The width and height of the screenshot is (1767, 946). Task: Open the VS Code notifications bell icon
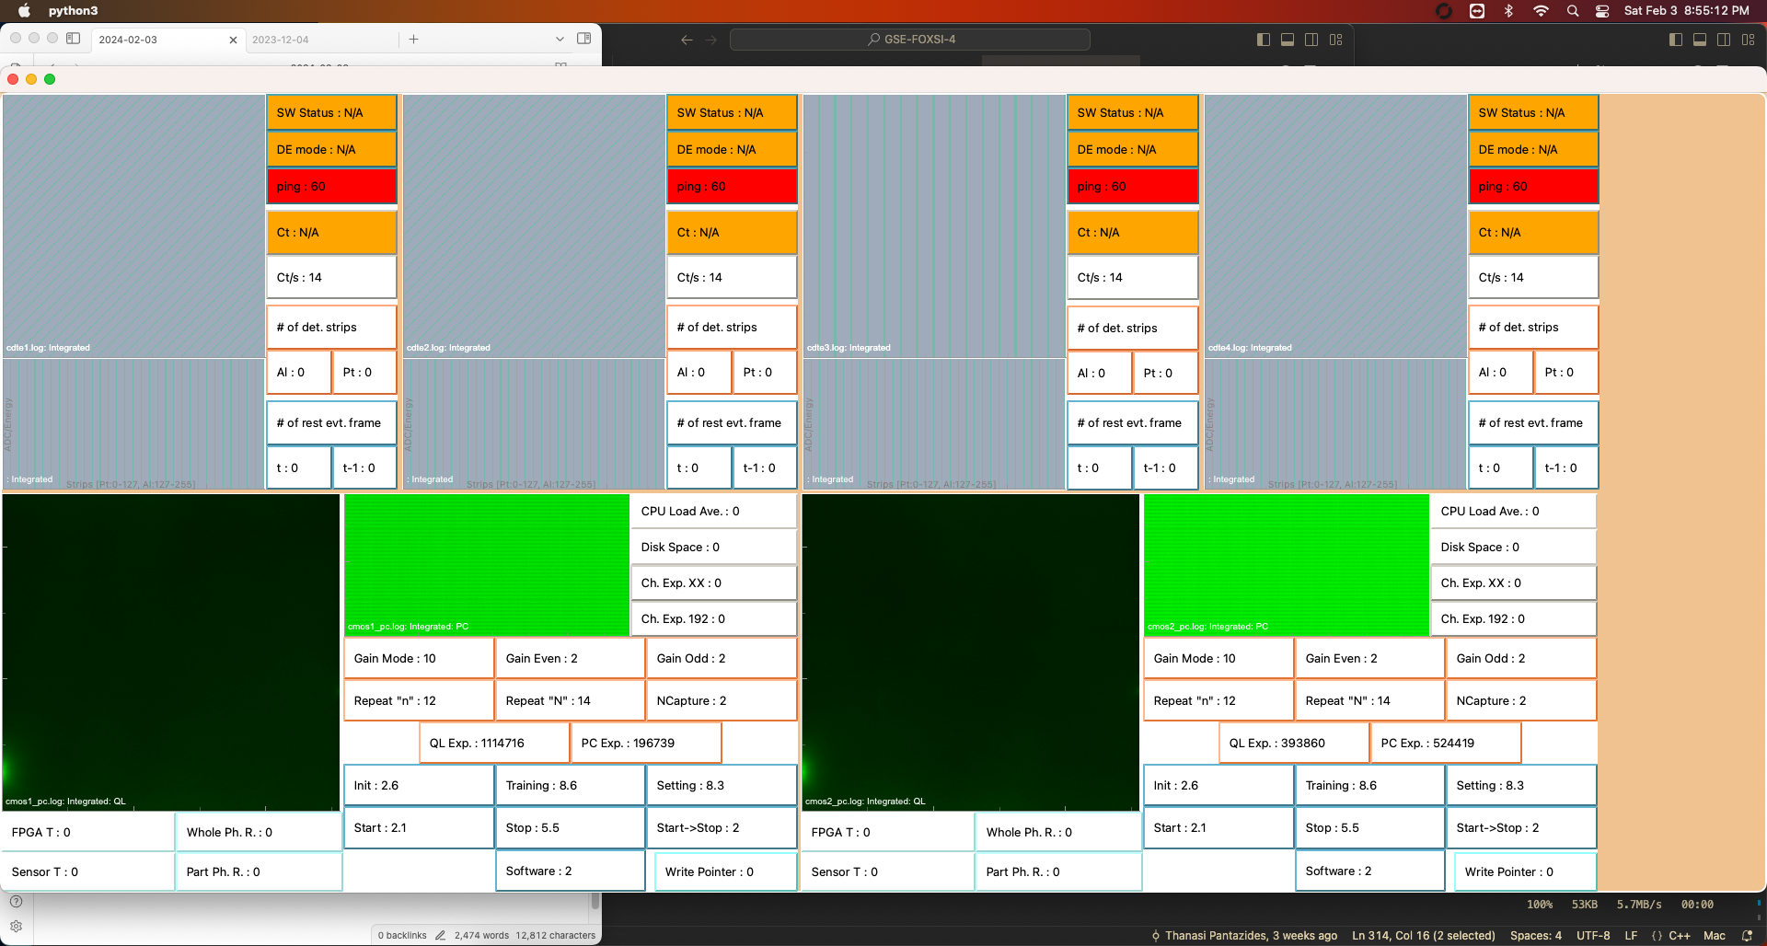1747,936
